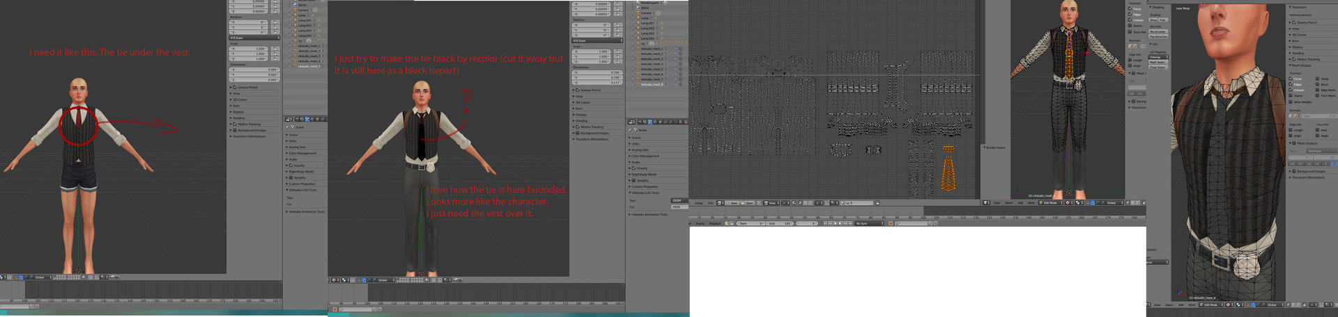
Task: Toggle Faces overlay checkbox in close-up screenshot
Action: [x=1291, y=78]
